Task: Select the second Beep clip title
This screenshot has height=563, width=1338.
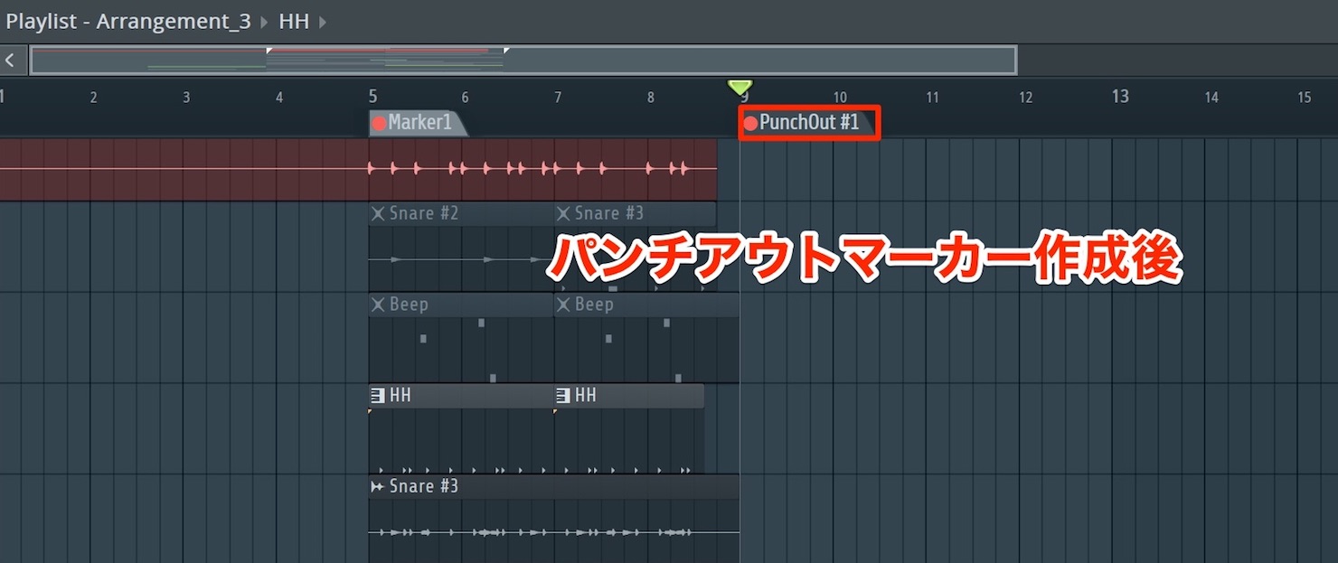Action: 594,305
